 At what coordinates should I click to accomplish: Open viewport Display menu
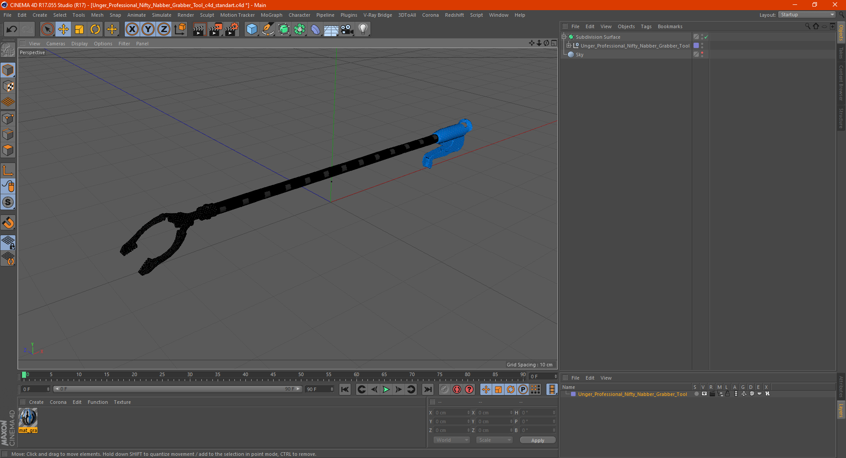click(x=79, y=44)
